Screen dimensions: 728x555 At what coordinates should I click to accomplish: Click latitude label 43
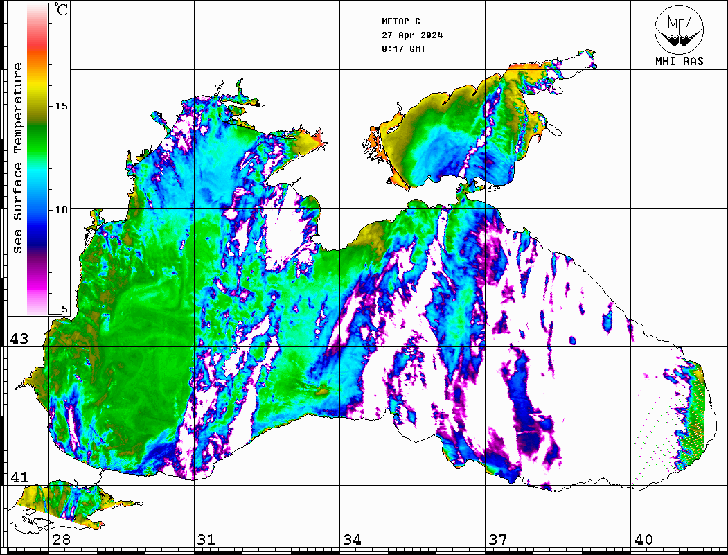(19, 339)
